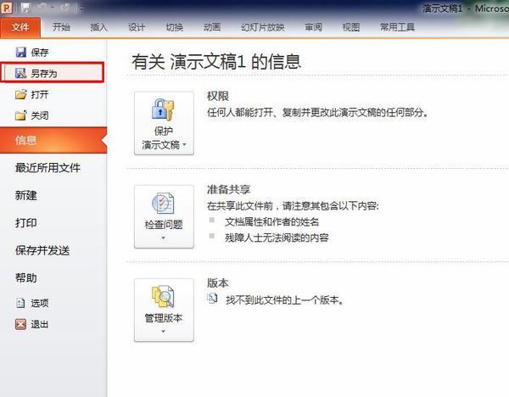Click the Undo icon in quick access toolbar

[41, 8]
